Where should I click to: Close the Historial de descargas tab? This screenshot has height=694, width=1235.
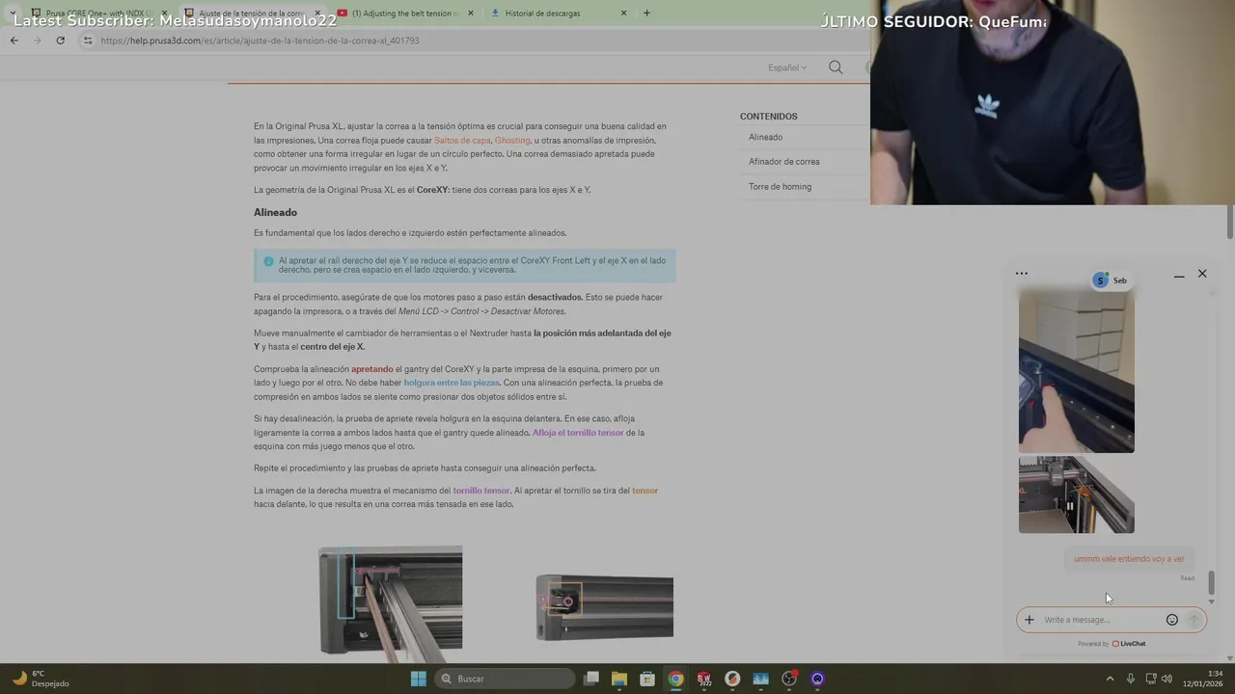623,13
